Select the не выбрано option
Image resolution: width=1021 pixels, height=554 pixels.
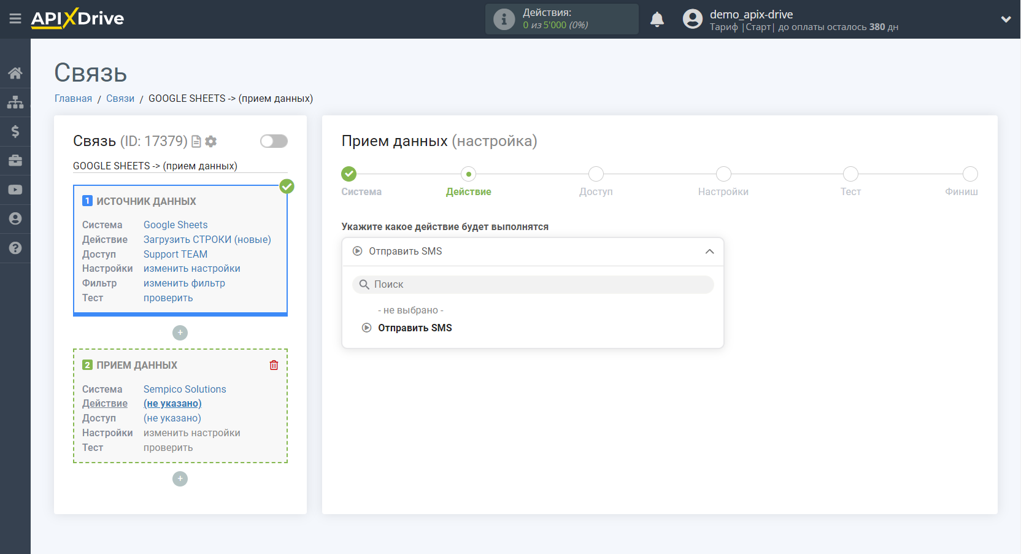tap(410, 310)
